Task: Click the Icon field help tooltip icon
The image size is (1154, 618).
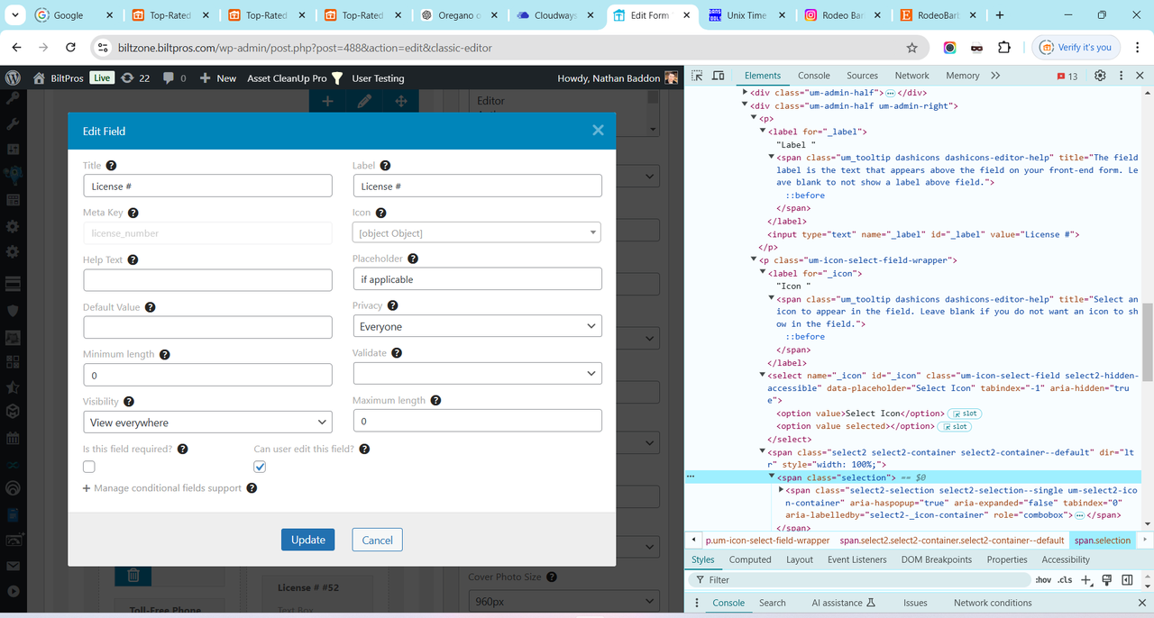Action: [x=380, y=214]
